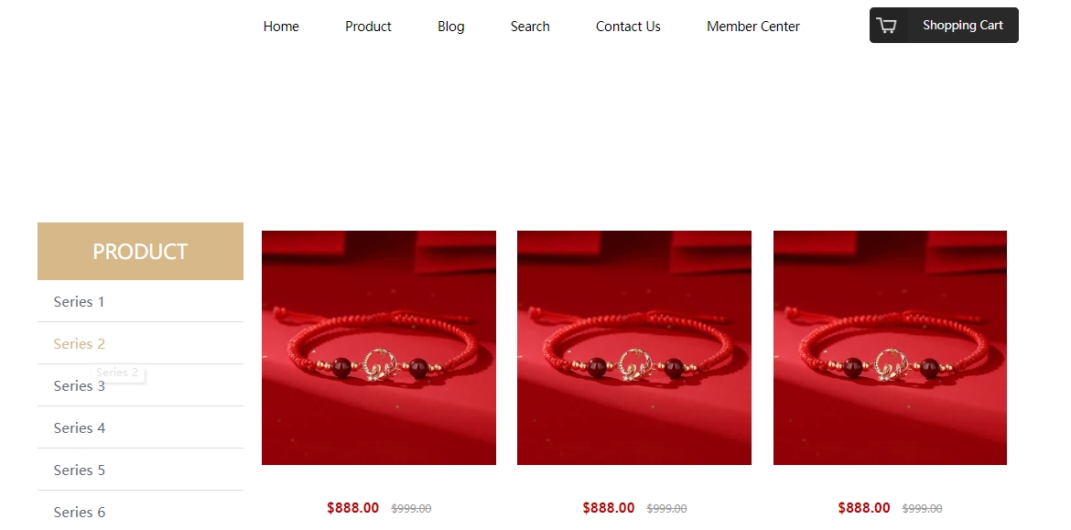Open Series 6 category
1071x530 pixels.
140,512
